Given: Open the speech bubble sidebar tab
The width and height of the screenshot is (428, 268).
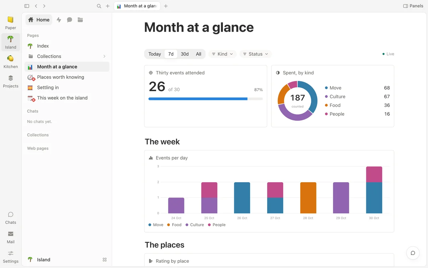Looking at the screenshot, I should pos(70,20).
